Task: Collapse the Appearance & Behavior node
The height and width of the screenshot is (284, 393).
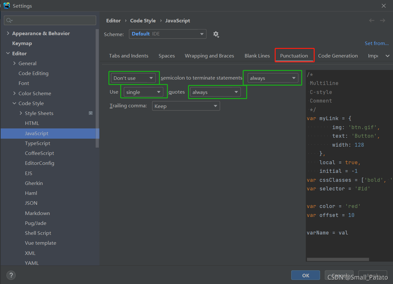Action: tap(8, 33)
